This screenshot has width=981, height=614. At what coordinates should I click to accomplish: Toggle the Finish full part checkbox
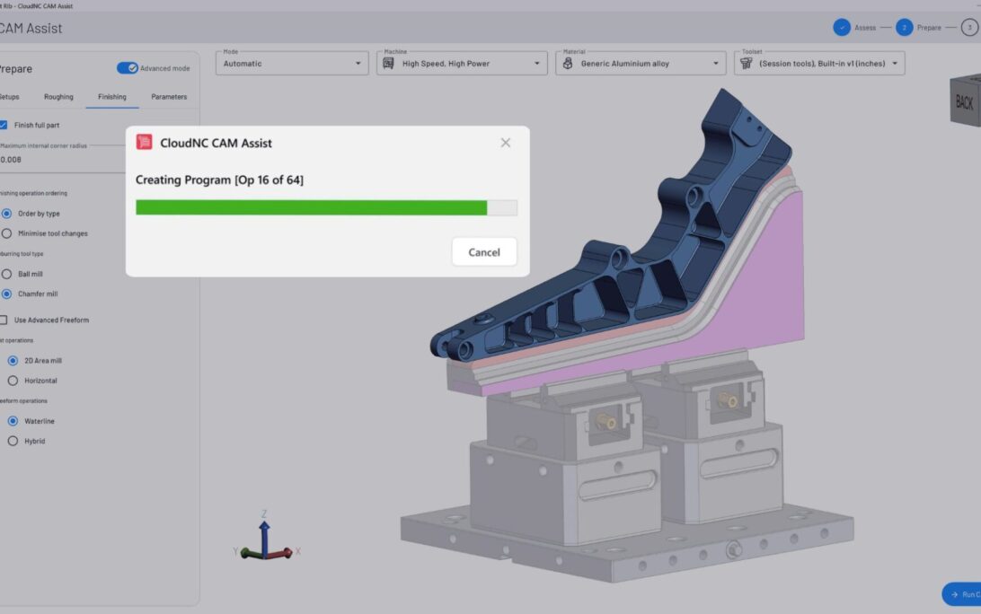[3, 125]
